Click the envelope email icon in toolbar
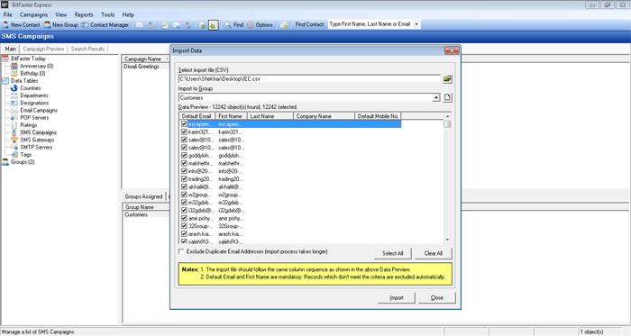This screenshot has height=336, width=631. tap(139, 25)
